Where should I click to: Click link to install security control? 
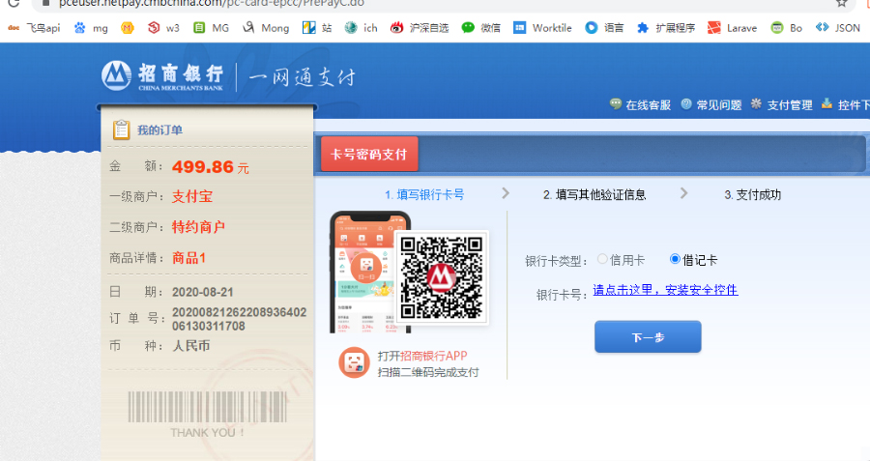665,290
